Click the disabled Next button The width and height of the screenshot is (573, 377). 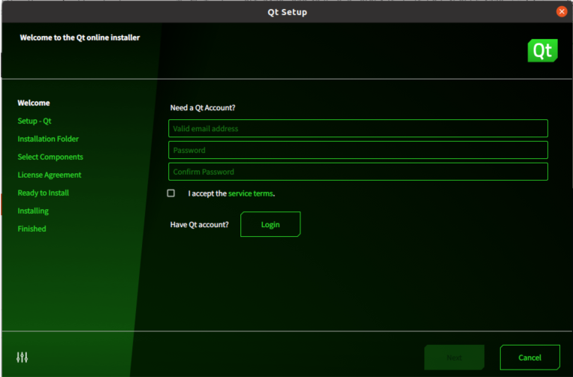click(x=454, y=358)
